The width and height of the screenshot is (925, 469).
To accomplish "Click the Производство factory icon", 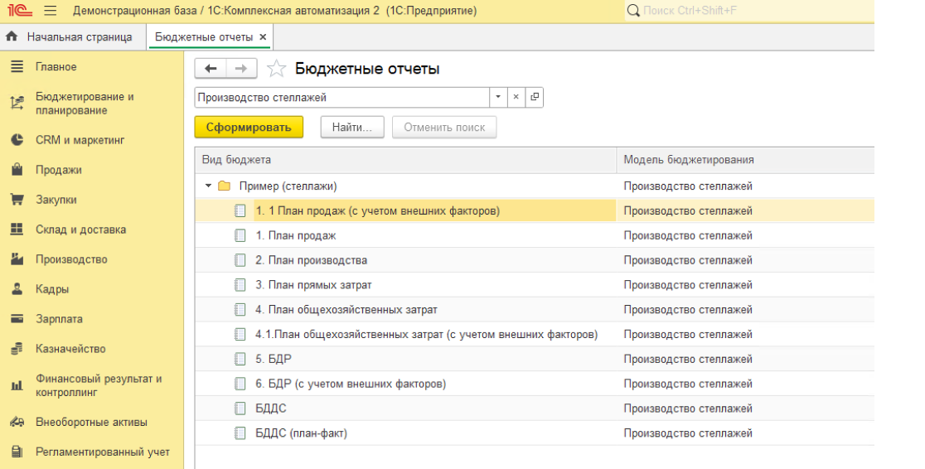I will (17, 259).
